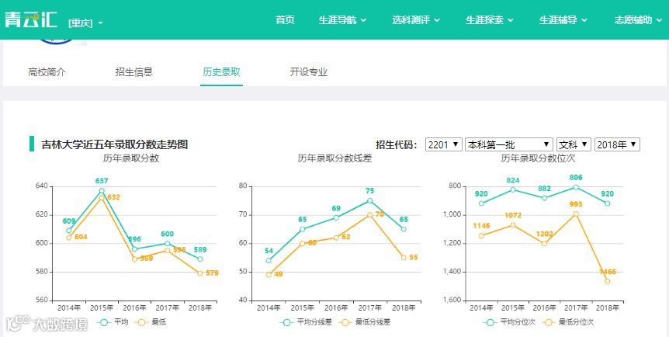This screenshot has width=669, height=337.
Task: Toggle 最低分位次 legend entry
Action: 567,322
